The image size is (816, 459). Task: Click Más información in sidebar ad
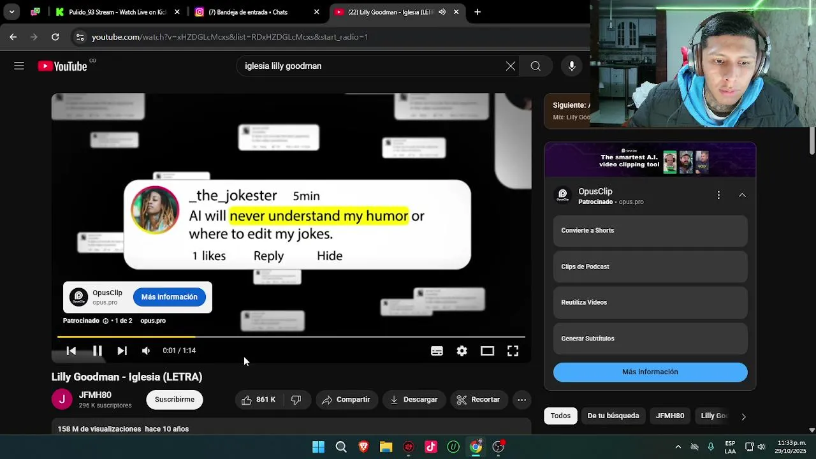[650, 372]
